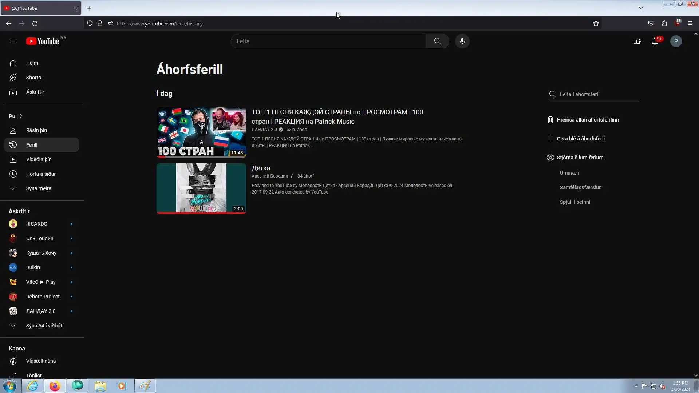The image size is (699, 393).
Task: Expand Sýna 54 í viðbót subscriptions
Action: [x=44, y=326]
